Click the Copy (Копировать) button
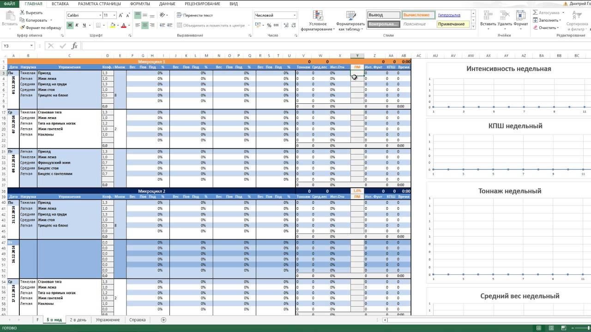The width and height of the screenshot is (591, 332). [34, 20]
